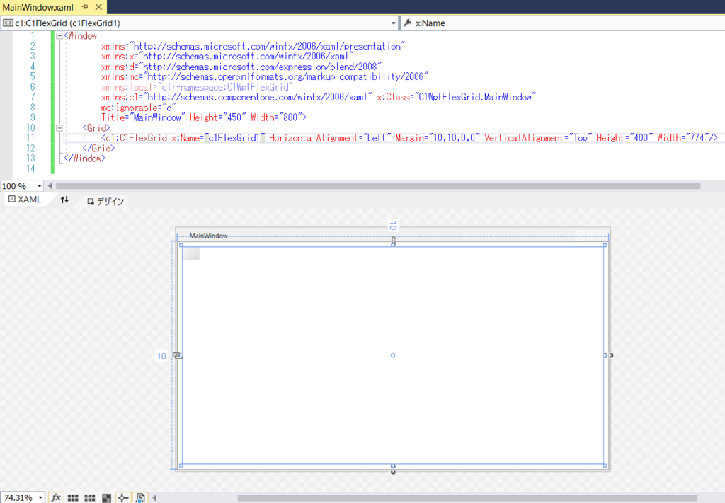This screenshot has height=503, width=725.
Task: Toggle snap to snaplines crosshair icon
Action: click(122, 497)
